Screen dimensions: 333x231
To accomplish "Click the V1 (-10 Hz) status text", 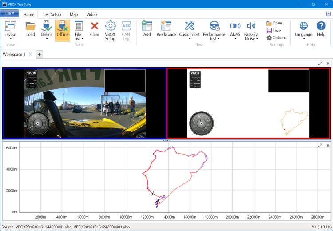I will (x=322, y=227).
